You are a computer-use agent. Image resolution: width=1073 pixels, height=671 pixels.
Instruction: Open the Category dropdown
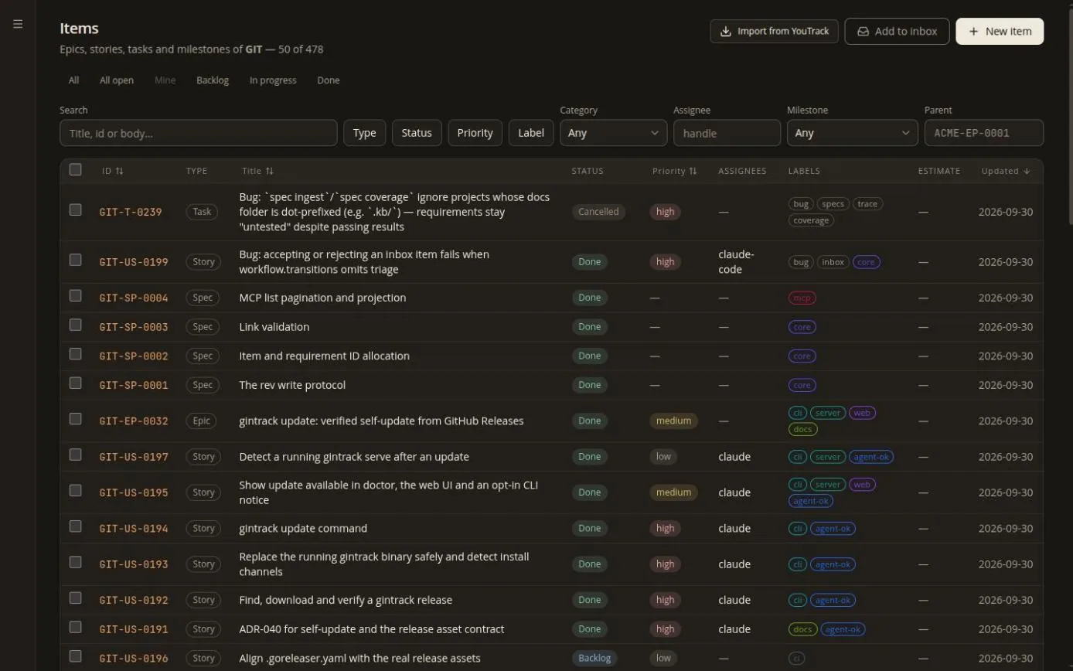coord(613,133)
